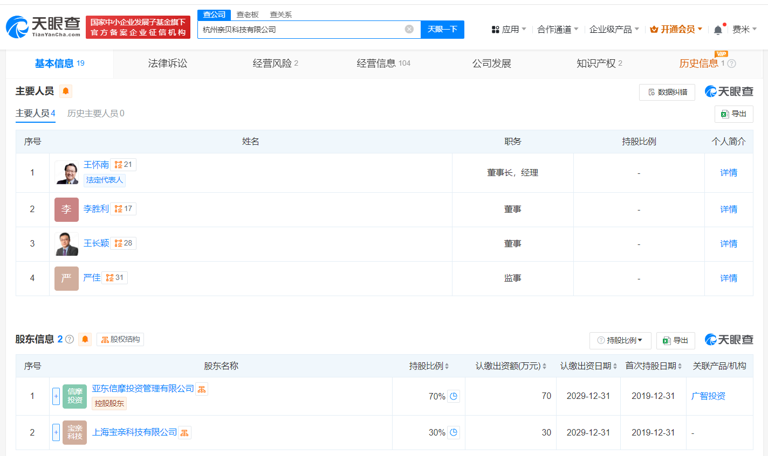
Task: Open 严佳 relation graph badge 31
Action: tap(115, 278)
